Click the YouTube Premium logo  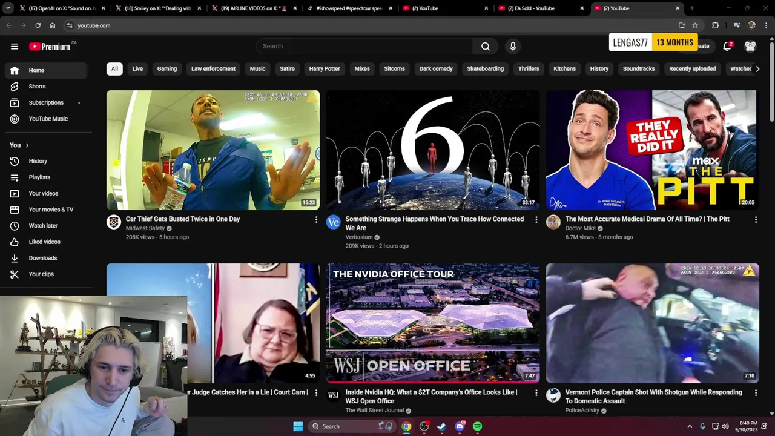point(50,47)
